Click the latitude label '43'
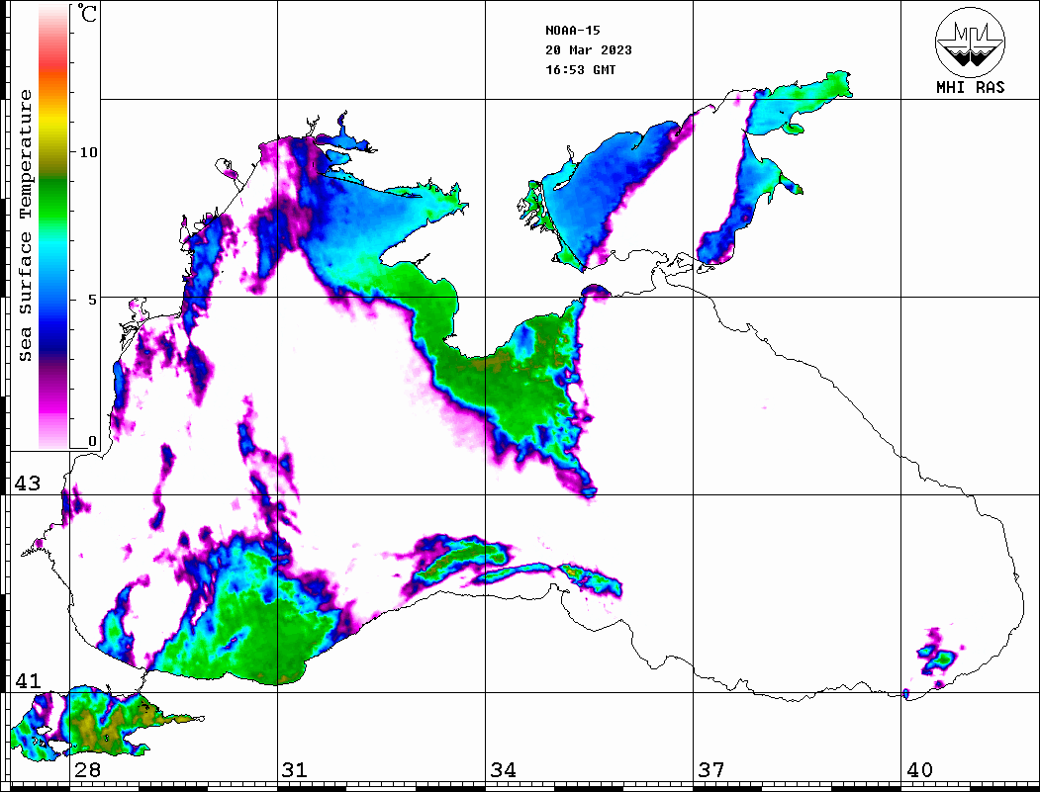The height and width of the screenshot is (792, 1040). [28, 484]
